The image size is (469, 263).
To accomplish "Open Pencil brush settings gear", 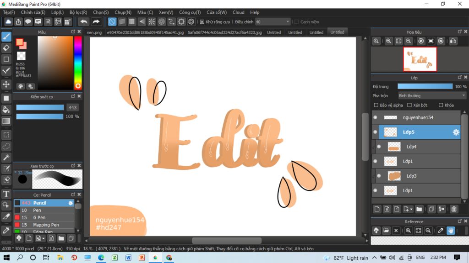I will point(71,203).
